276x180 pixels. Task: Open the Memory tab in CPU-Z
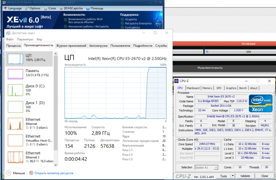point(207,88)
